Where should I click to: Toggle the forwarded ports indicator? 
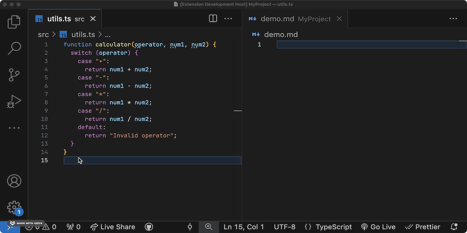73,227
